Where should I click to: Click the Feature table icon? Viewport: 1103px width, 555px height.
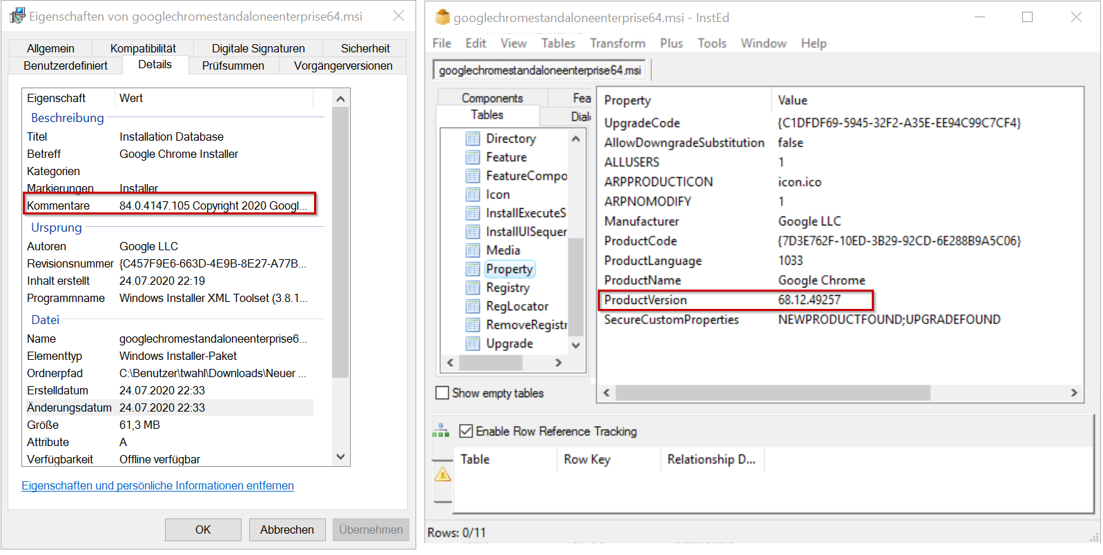pos(473,157)
